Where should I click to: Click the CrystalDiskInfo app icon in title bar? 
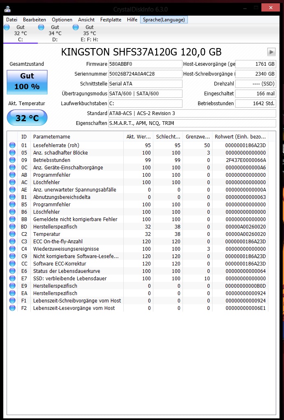tap(7, 9)
